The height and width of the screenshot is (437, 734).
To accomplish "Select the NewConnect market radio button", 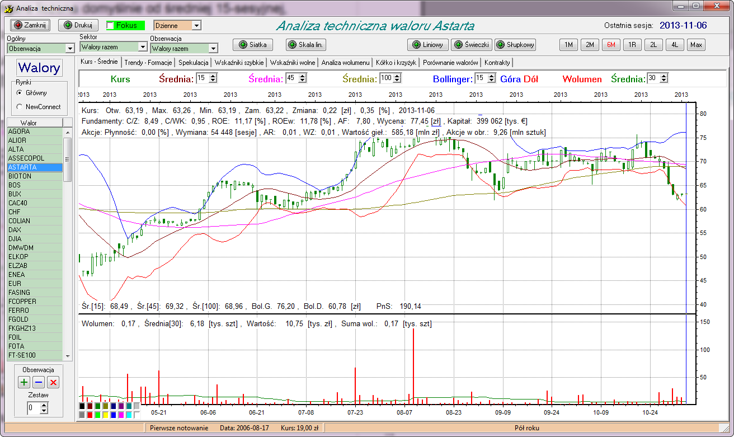I will [x=20, y=106].
